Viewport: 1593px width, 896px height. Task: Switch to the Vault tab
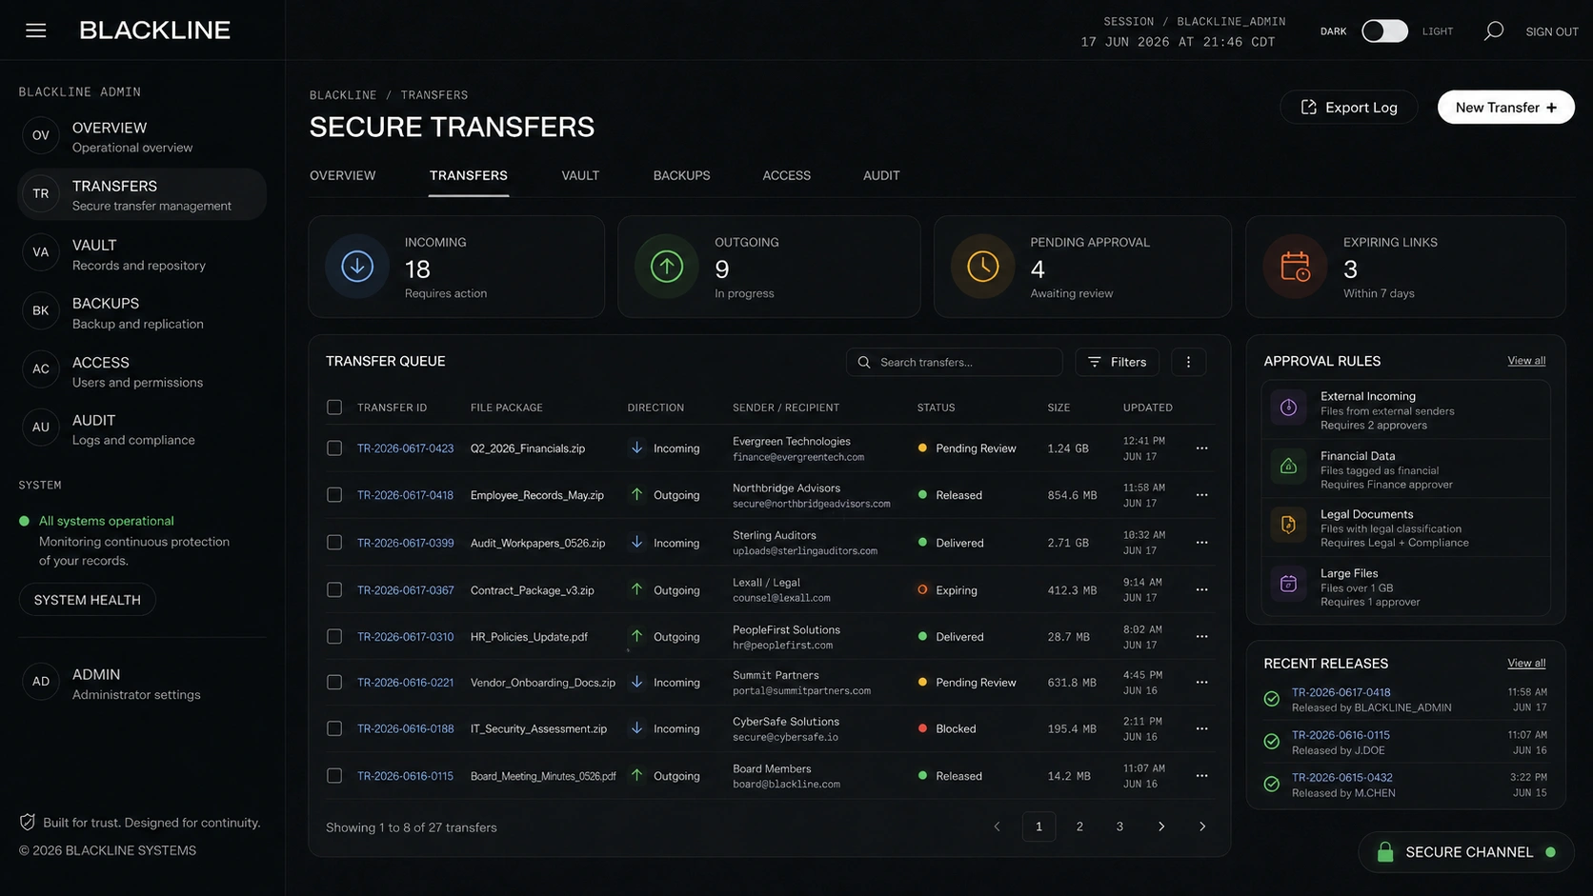tap(580, 176)
